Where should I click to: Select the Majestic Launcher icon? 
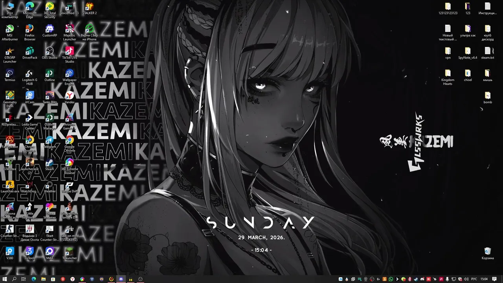tap(70, 33)
